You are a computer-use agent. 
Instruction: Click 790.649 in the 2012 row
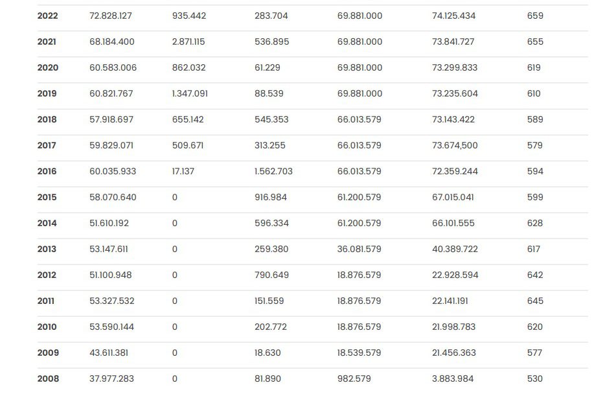(x=271, y=275)
